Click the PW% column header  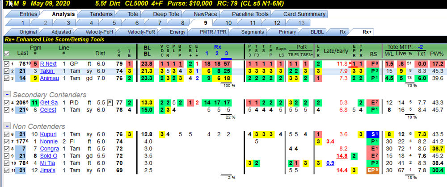[x=437, y=53]
